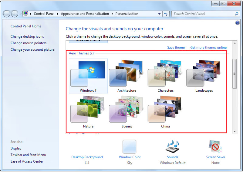This screenshot has width=243, height=172.
Task: Select the Windows 7 theme
Action: click(x=88, y=76)
